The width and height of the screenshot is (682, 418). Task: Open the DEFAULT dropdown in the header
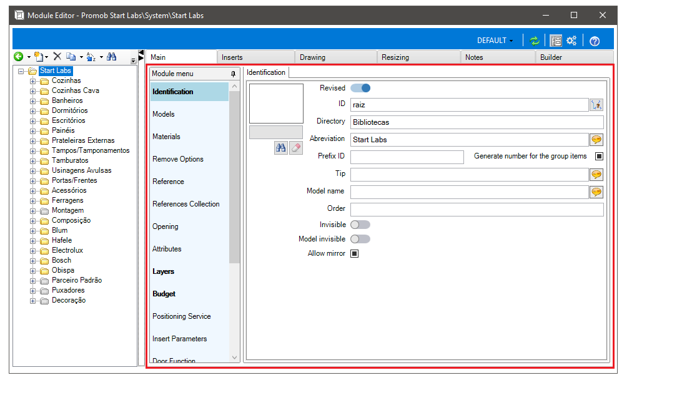(495, 41)
